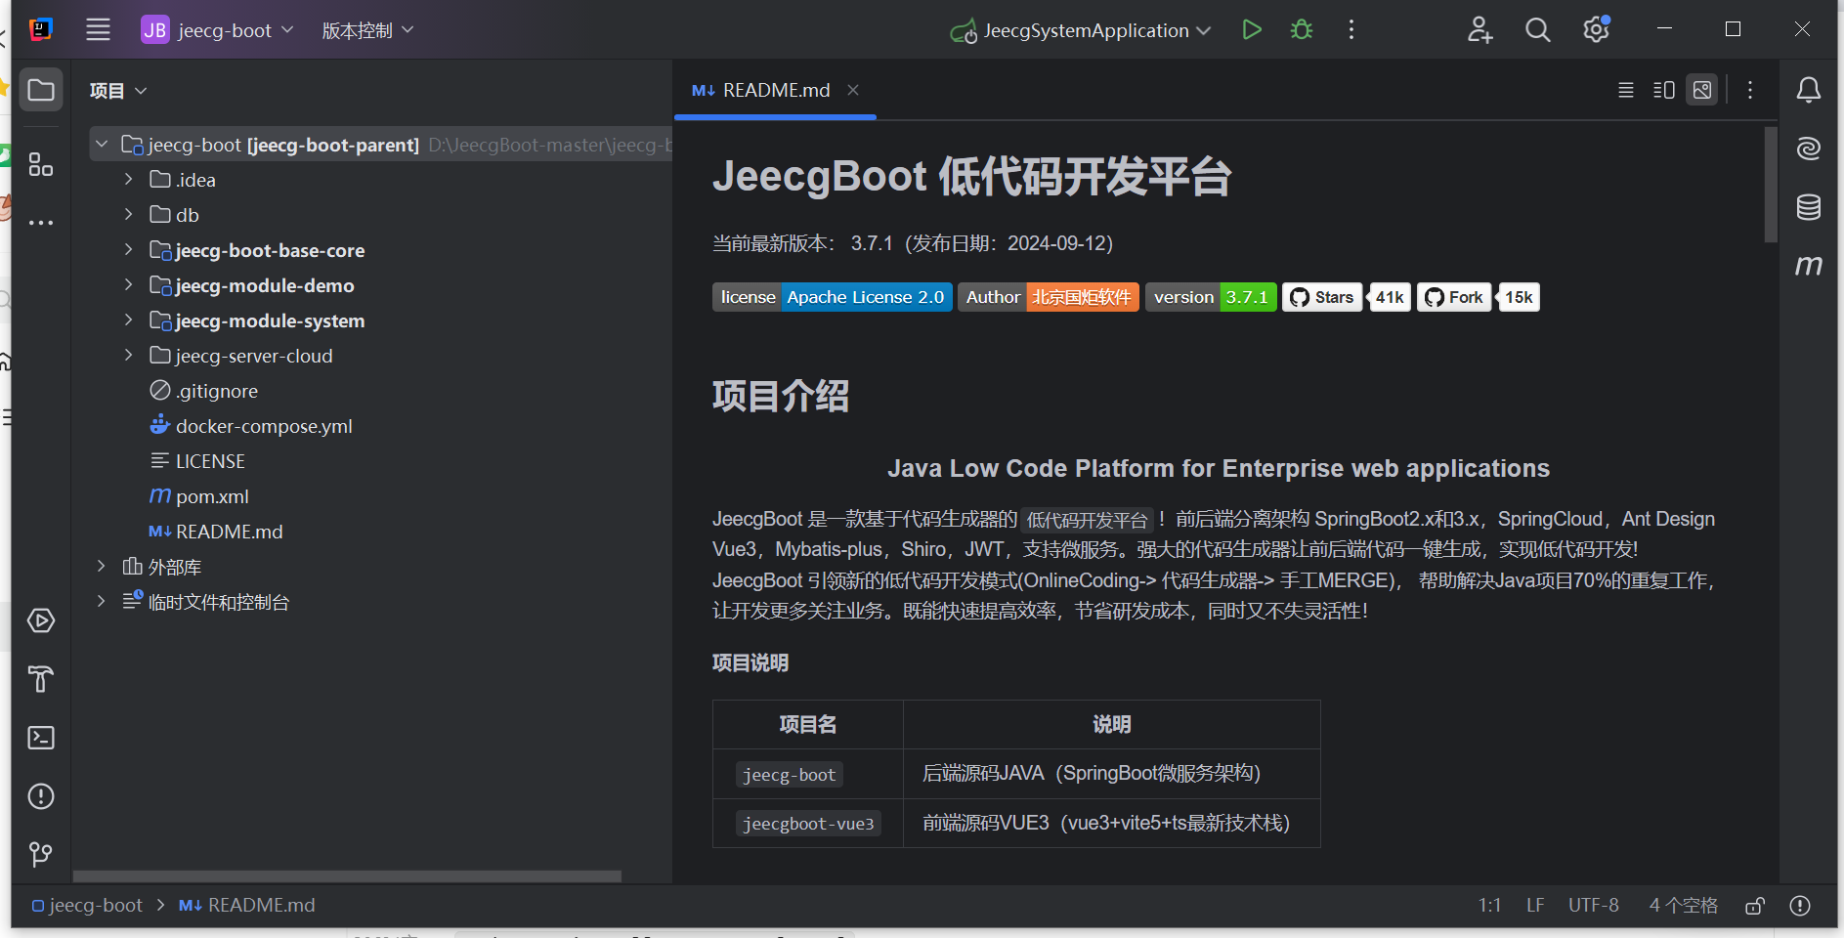Viewport: 1844px width, 938px height.
Task: Change LF line separator setting
Action: click(x=1535, y=906)
